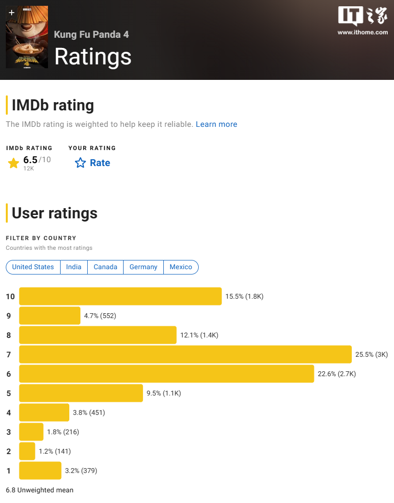Open the Kung Fu Panda 4 poster
394x503 pixels.
27,44
